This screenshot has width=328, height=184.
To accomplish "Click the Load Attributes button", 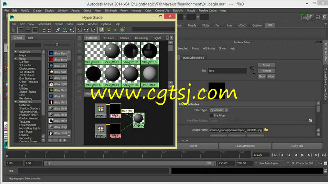I will point(245,146).
